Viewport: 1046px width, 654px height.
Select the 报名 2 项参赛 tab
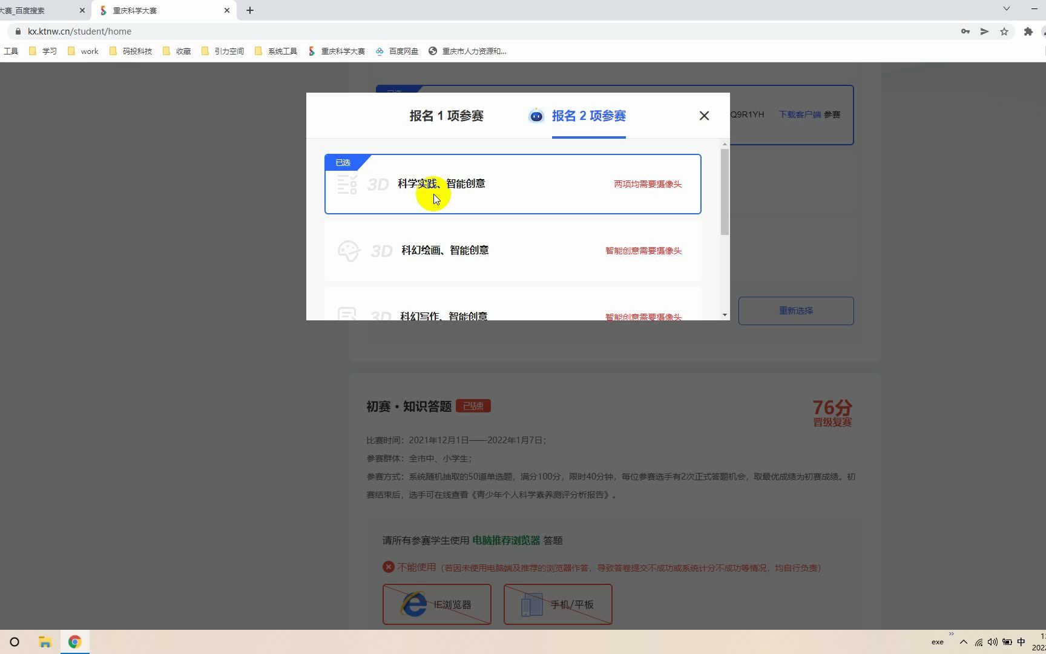point(588,116)
